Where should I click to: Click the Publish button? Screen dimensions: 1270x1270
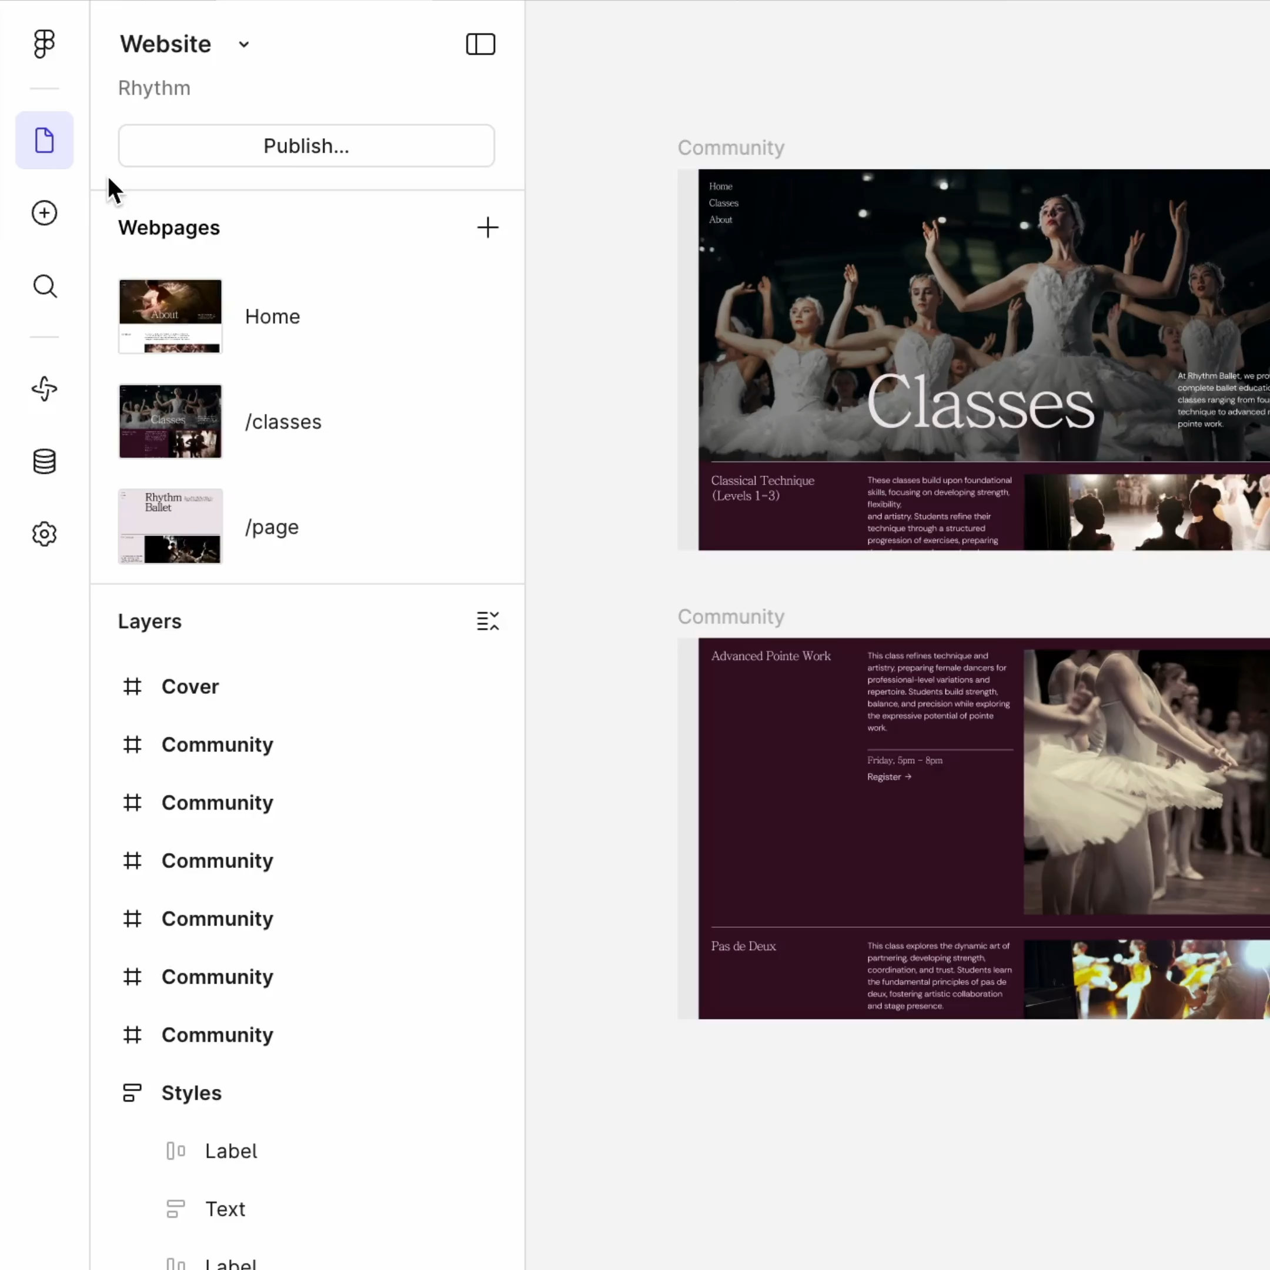click(306, 145)
